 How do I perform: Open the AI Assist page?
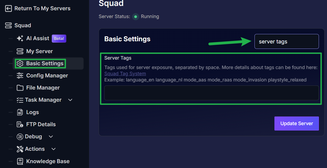coord(38,39)
